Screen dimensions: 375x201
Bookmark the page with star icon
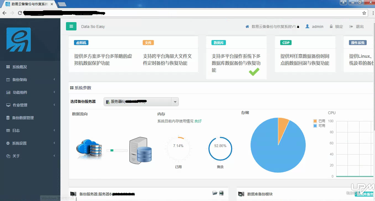364,13
